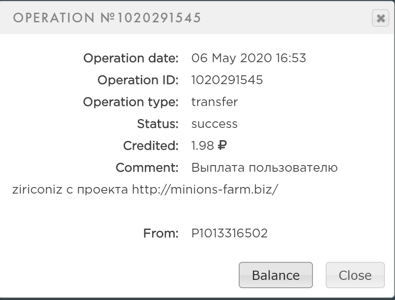
Task: Click the minions-farm.biz URL in the comment
Action: coord(205,190)
